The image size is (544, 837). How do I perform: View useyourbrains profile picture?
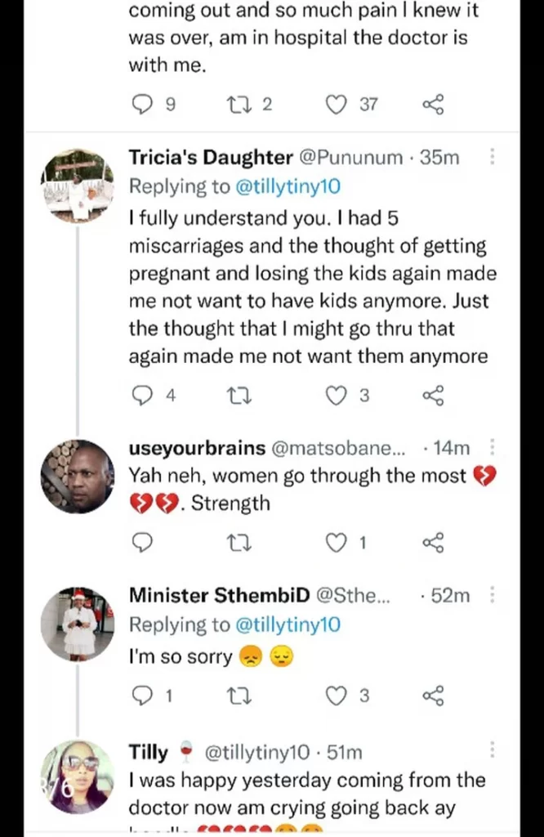point(78,477)
